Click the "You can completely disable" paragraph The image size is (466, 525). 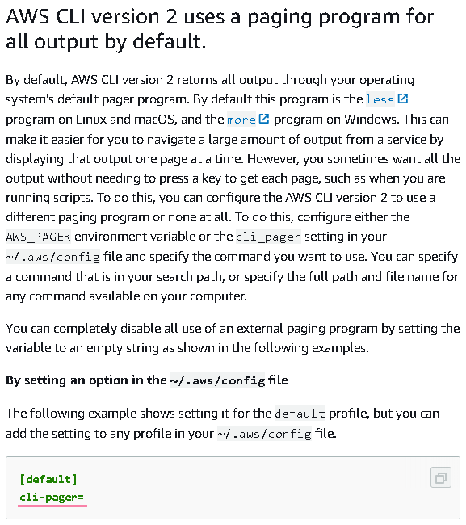tap(233, 338)
